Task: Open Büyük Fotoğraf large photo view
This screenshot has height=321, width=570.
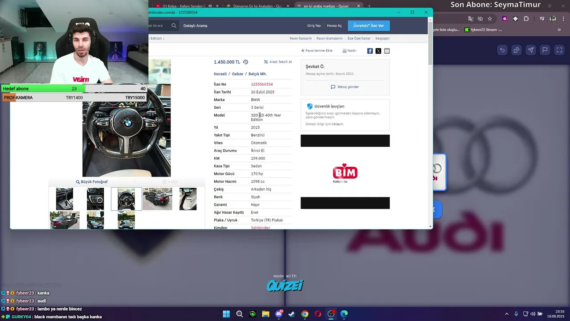Action: point(92,182)
